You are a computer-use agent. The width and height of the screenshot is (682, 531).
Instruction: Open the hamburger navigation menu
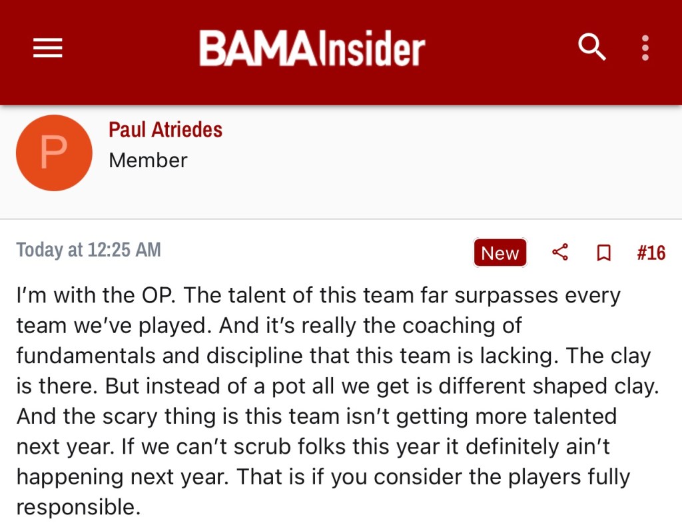coord(47,48)
